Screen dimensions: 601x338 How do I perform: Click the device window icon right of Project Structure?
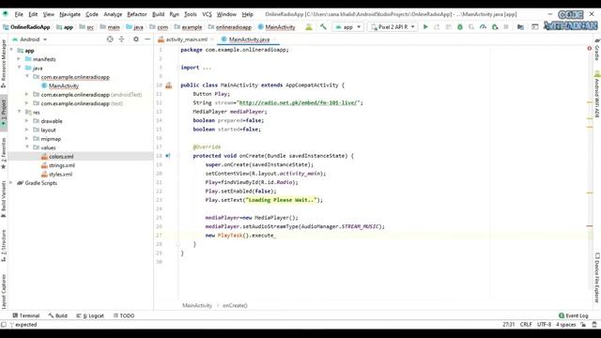534,27
